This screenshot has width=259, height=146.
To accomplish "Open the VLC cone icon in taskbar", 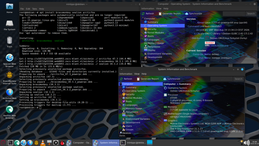I will [43, 143].
